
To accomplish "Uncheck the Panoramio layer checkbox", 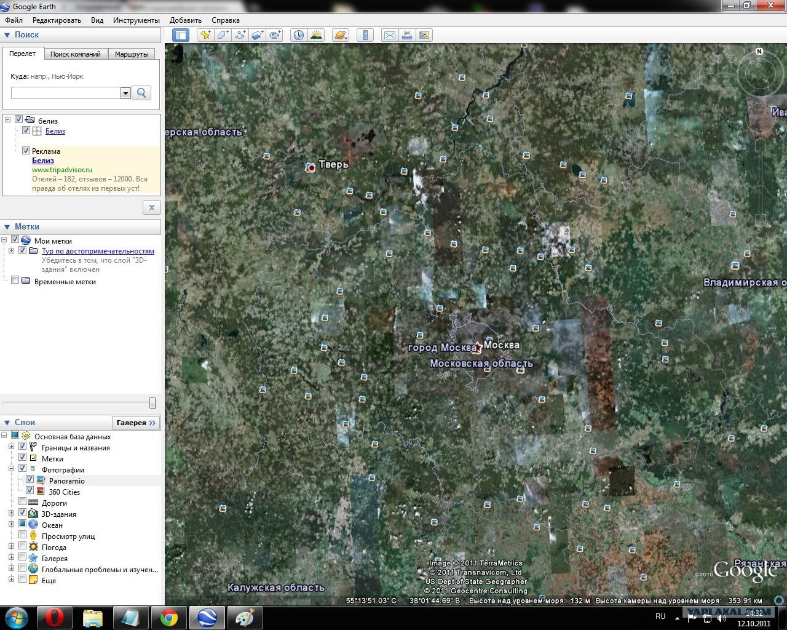I will coord(30,480).
